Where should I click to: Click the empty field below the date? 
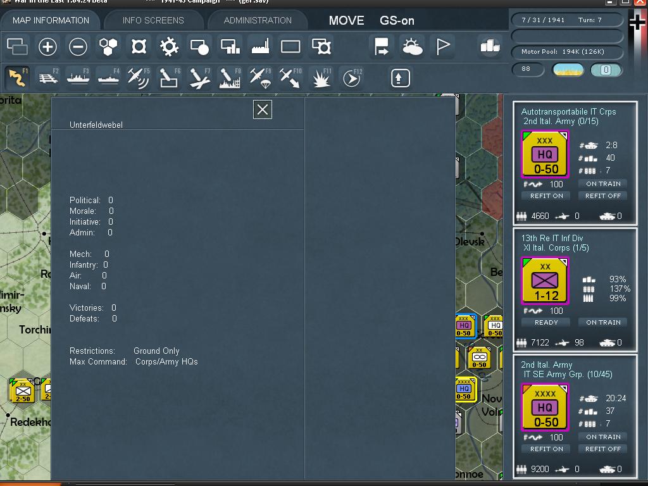(567, 36)
